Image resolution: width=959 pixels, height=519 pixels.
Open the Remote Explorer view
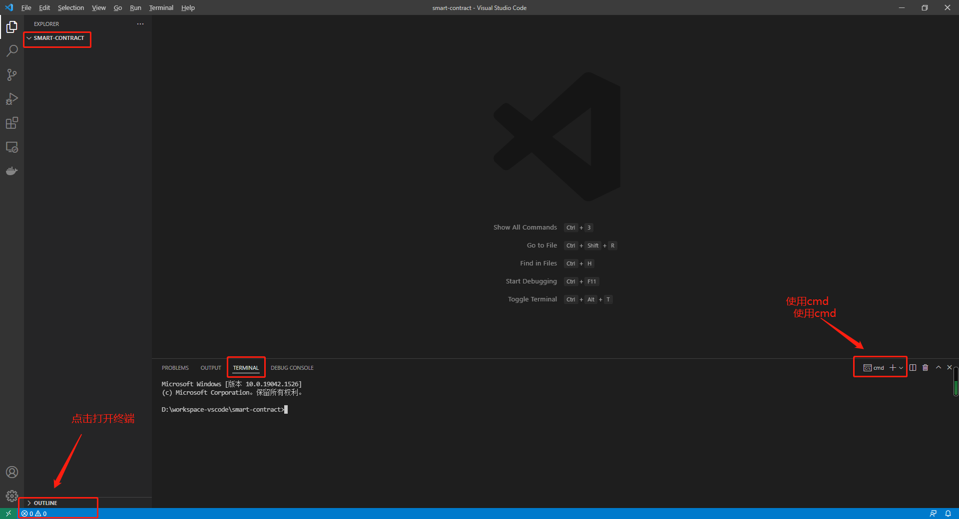(x=12, y=147)
